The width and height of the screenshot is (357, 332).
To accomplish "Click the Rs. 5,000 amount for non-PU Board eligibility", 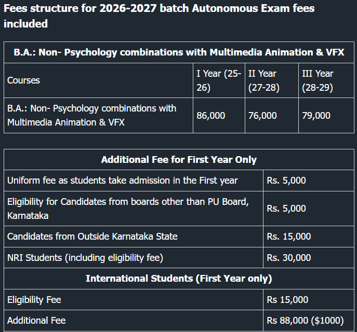I will tap(286, 208).
